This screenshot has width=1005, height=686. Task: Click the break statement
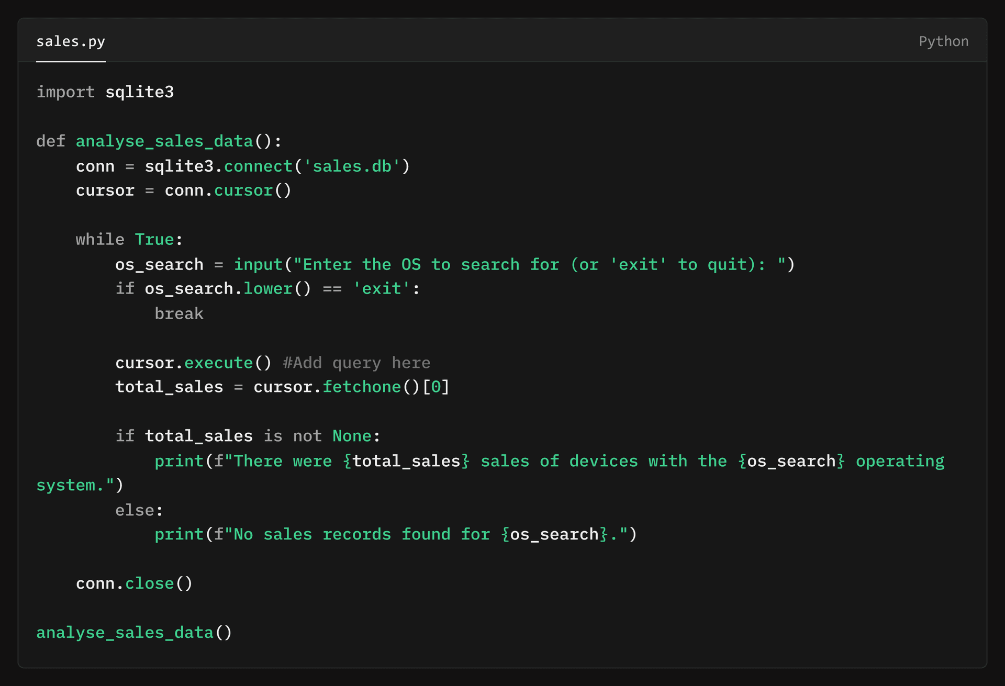[x=178, y=313]
